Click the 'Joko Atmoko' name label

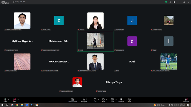tap(119, 30)
